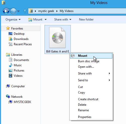
Task: Open Downloads in the Favorites list
Action: click(x=21, y=39)
